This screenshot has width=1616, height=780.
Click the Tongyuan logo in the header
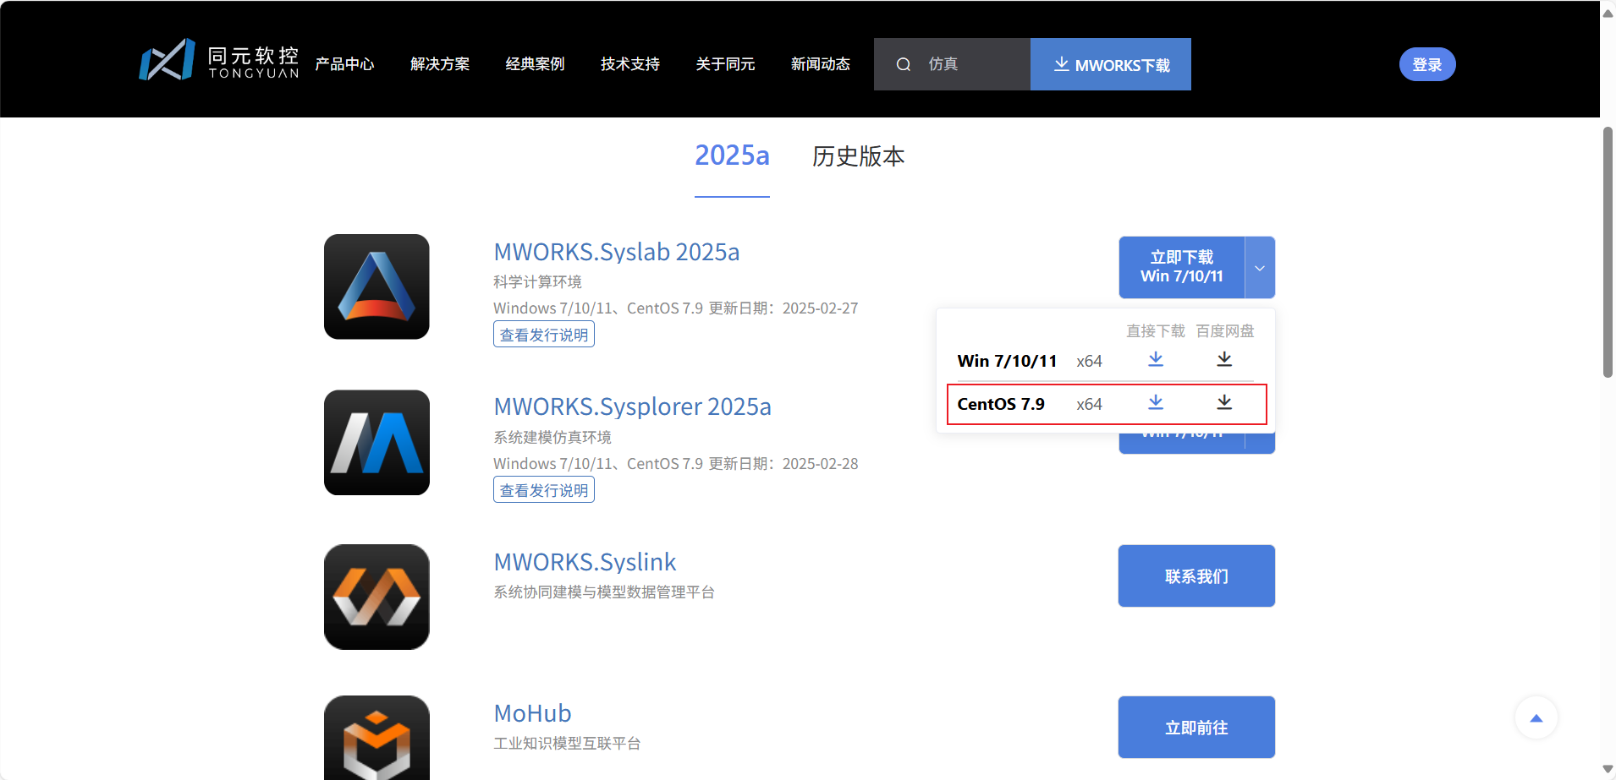(219, 60)
